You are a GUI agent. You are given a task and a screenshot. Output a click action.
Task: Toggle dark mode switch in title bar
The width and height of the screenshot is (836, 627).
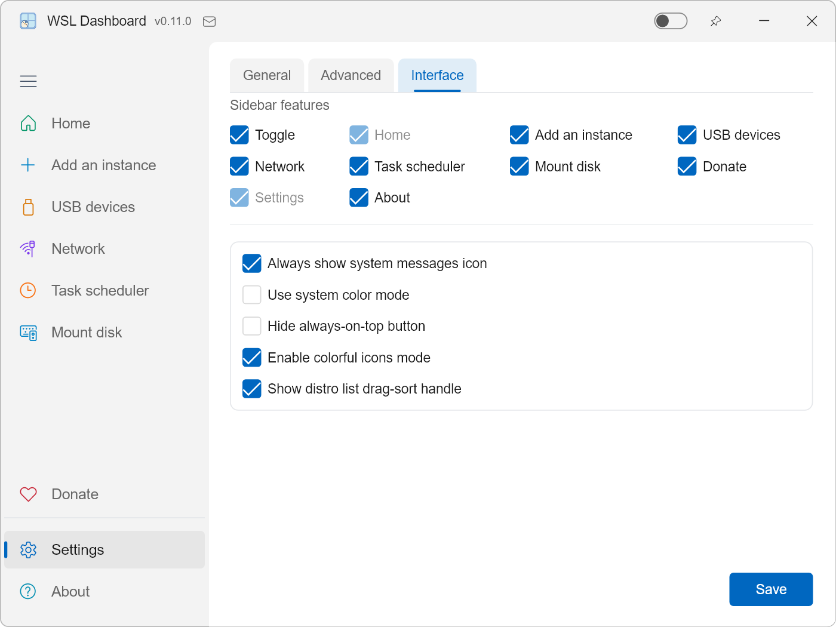point(671,21)
